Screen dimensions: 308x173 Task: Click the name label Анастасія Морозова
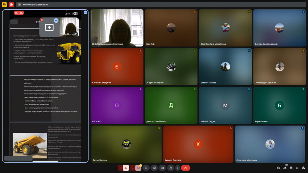pyautogui.click(x=247, y=160)
